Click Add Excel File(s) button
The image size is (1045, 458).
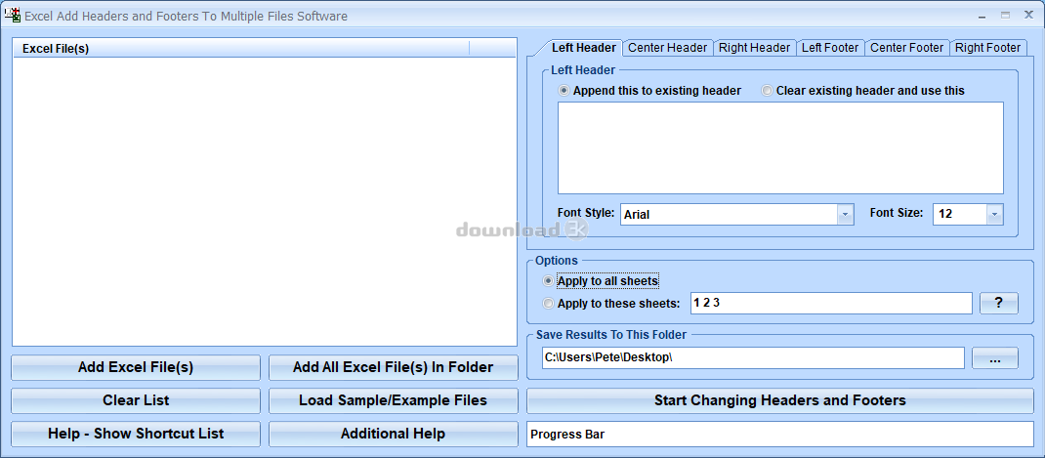point(136,367)
